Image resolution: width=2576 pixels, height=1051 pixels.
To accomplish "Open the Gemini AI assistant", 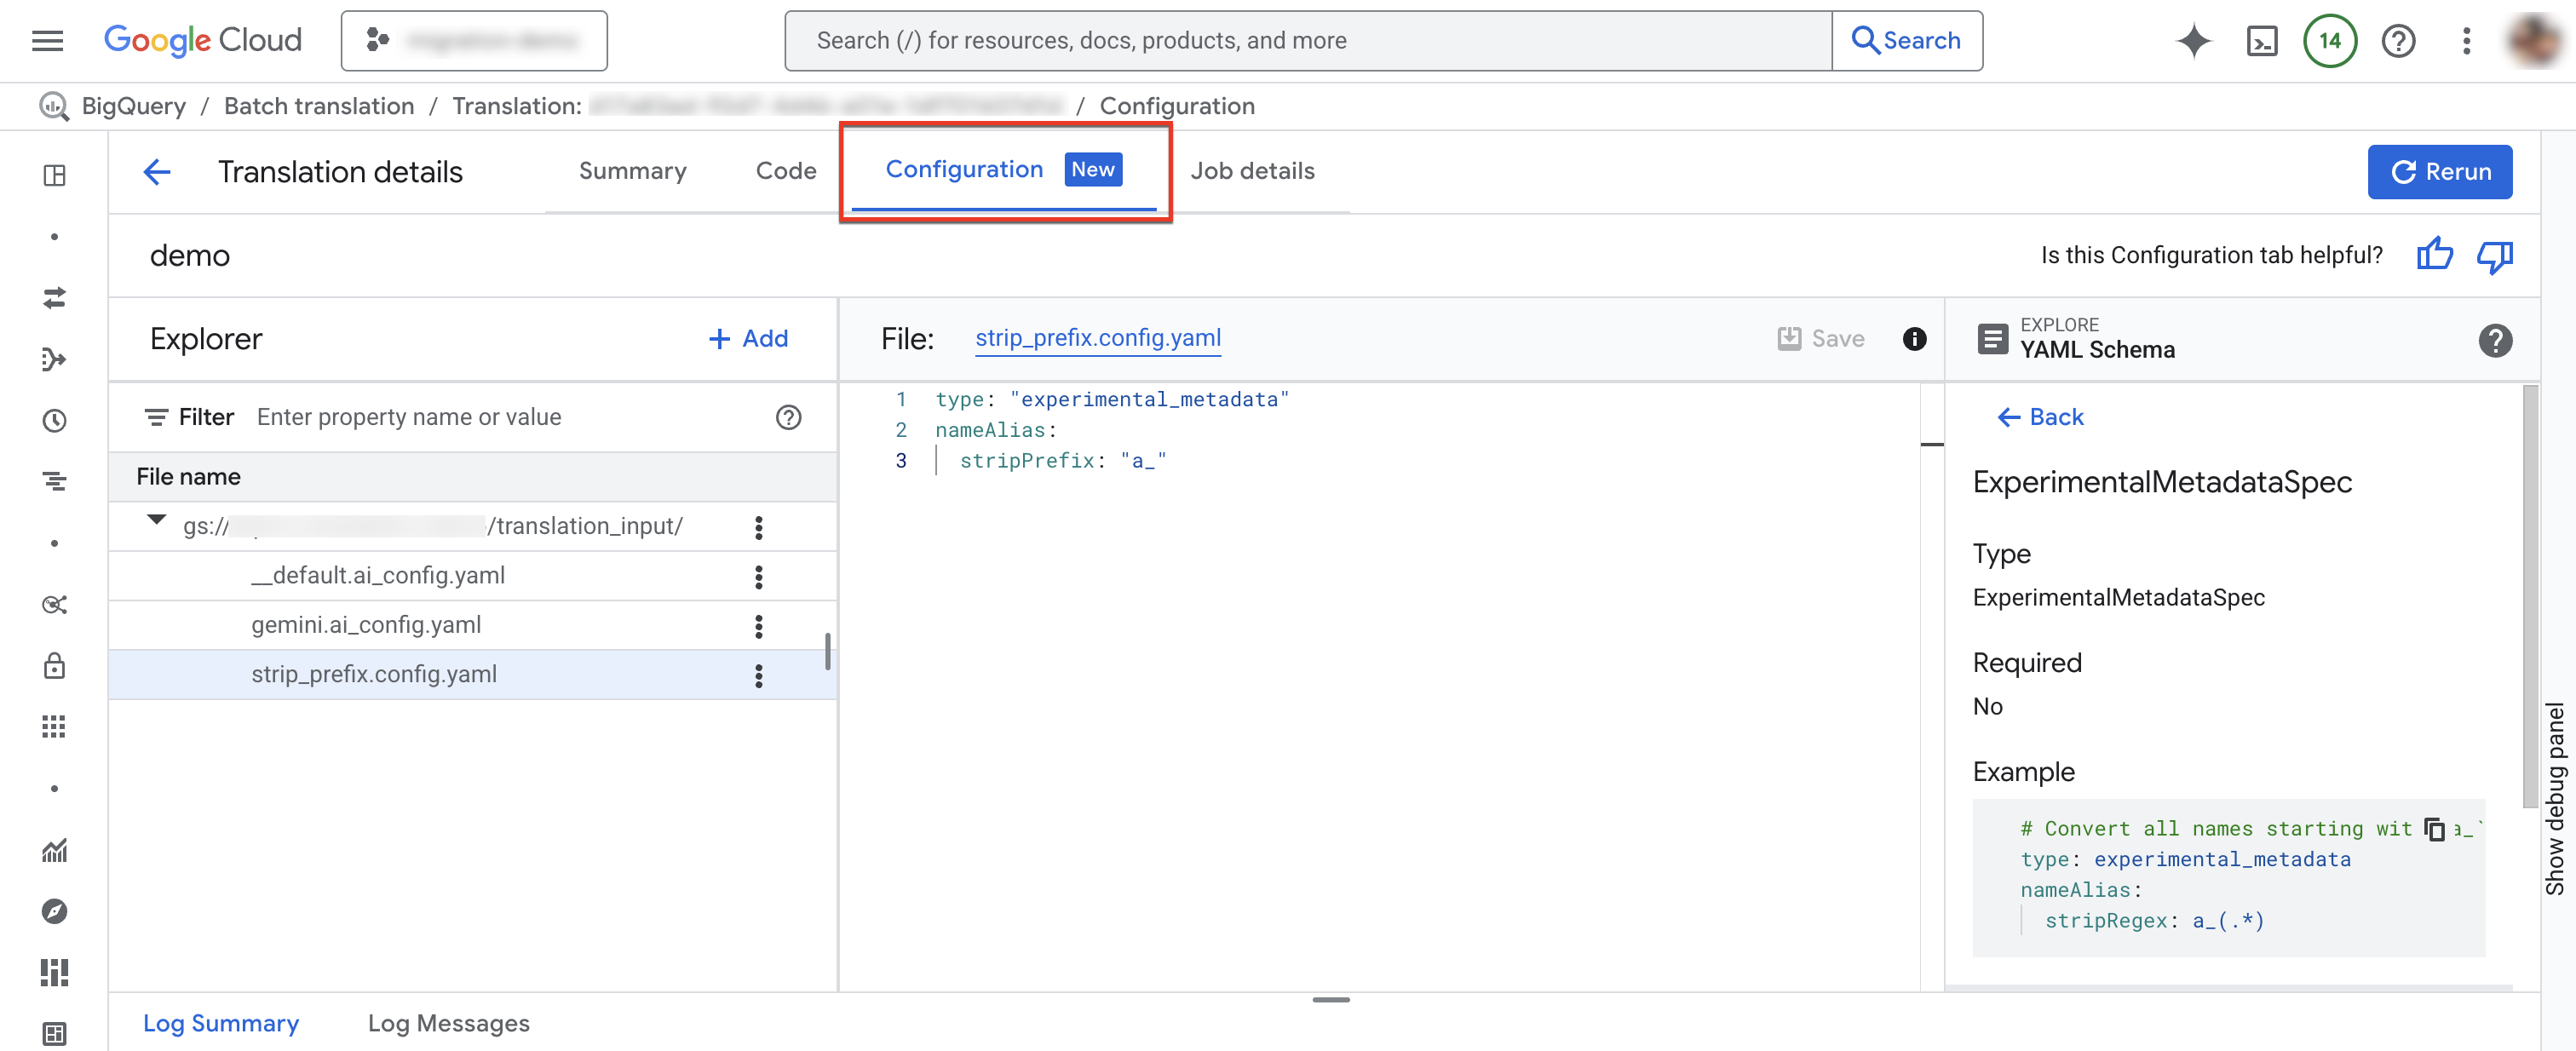I will (2194, 40).
